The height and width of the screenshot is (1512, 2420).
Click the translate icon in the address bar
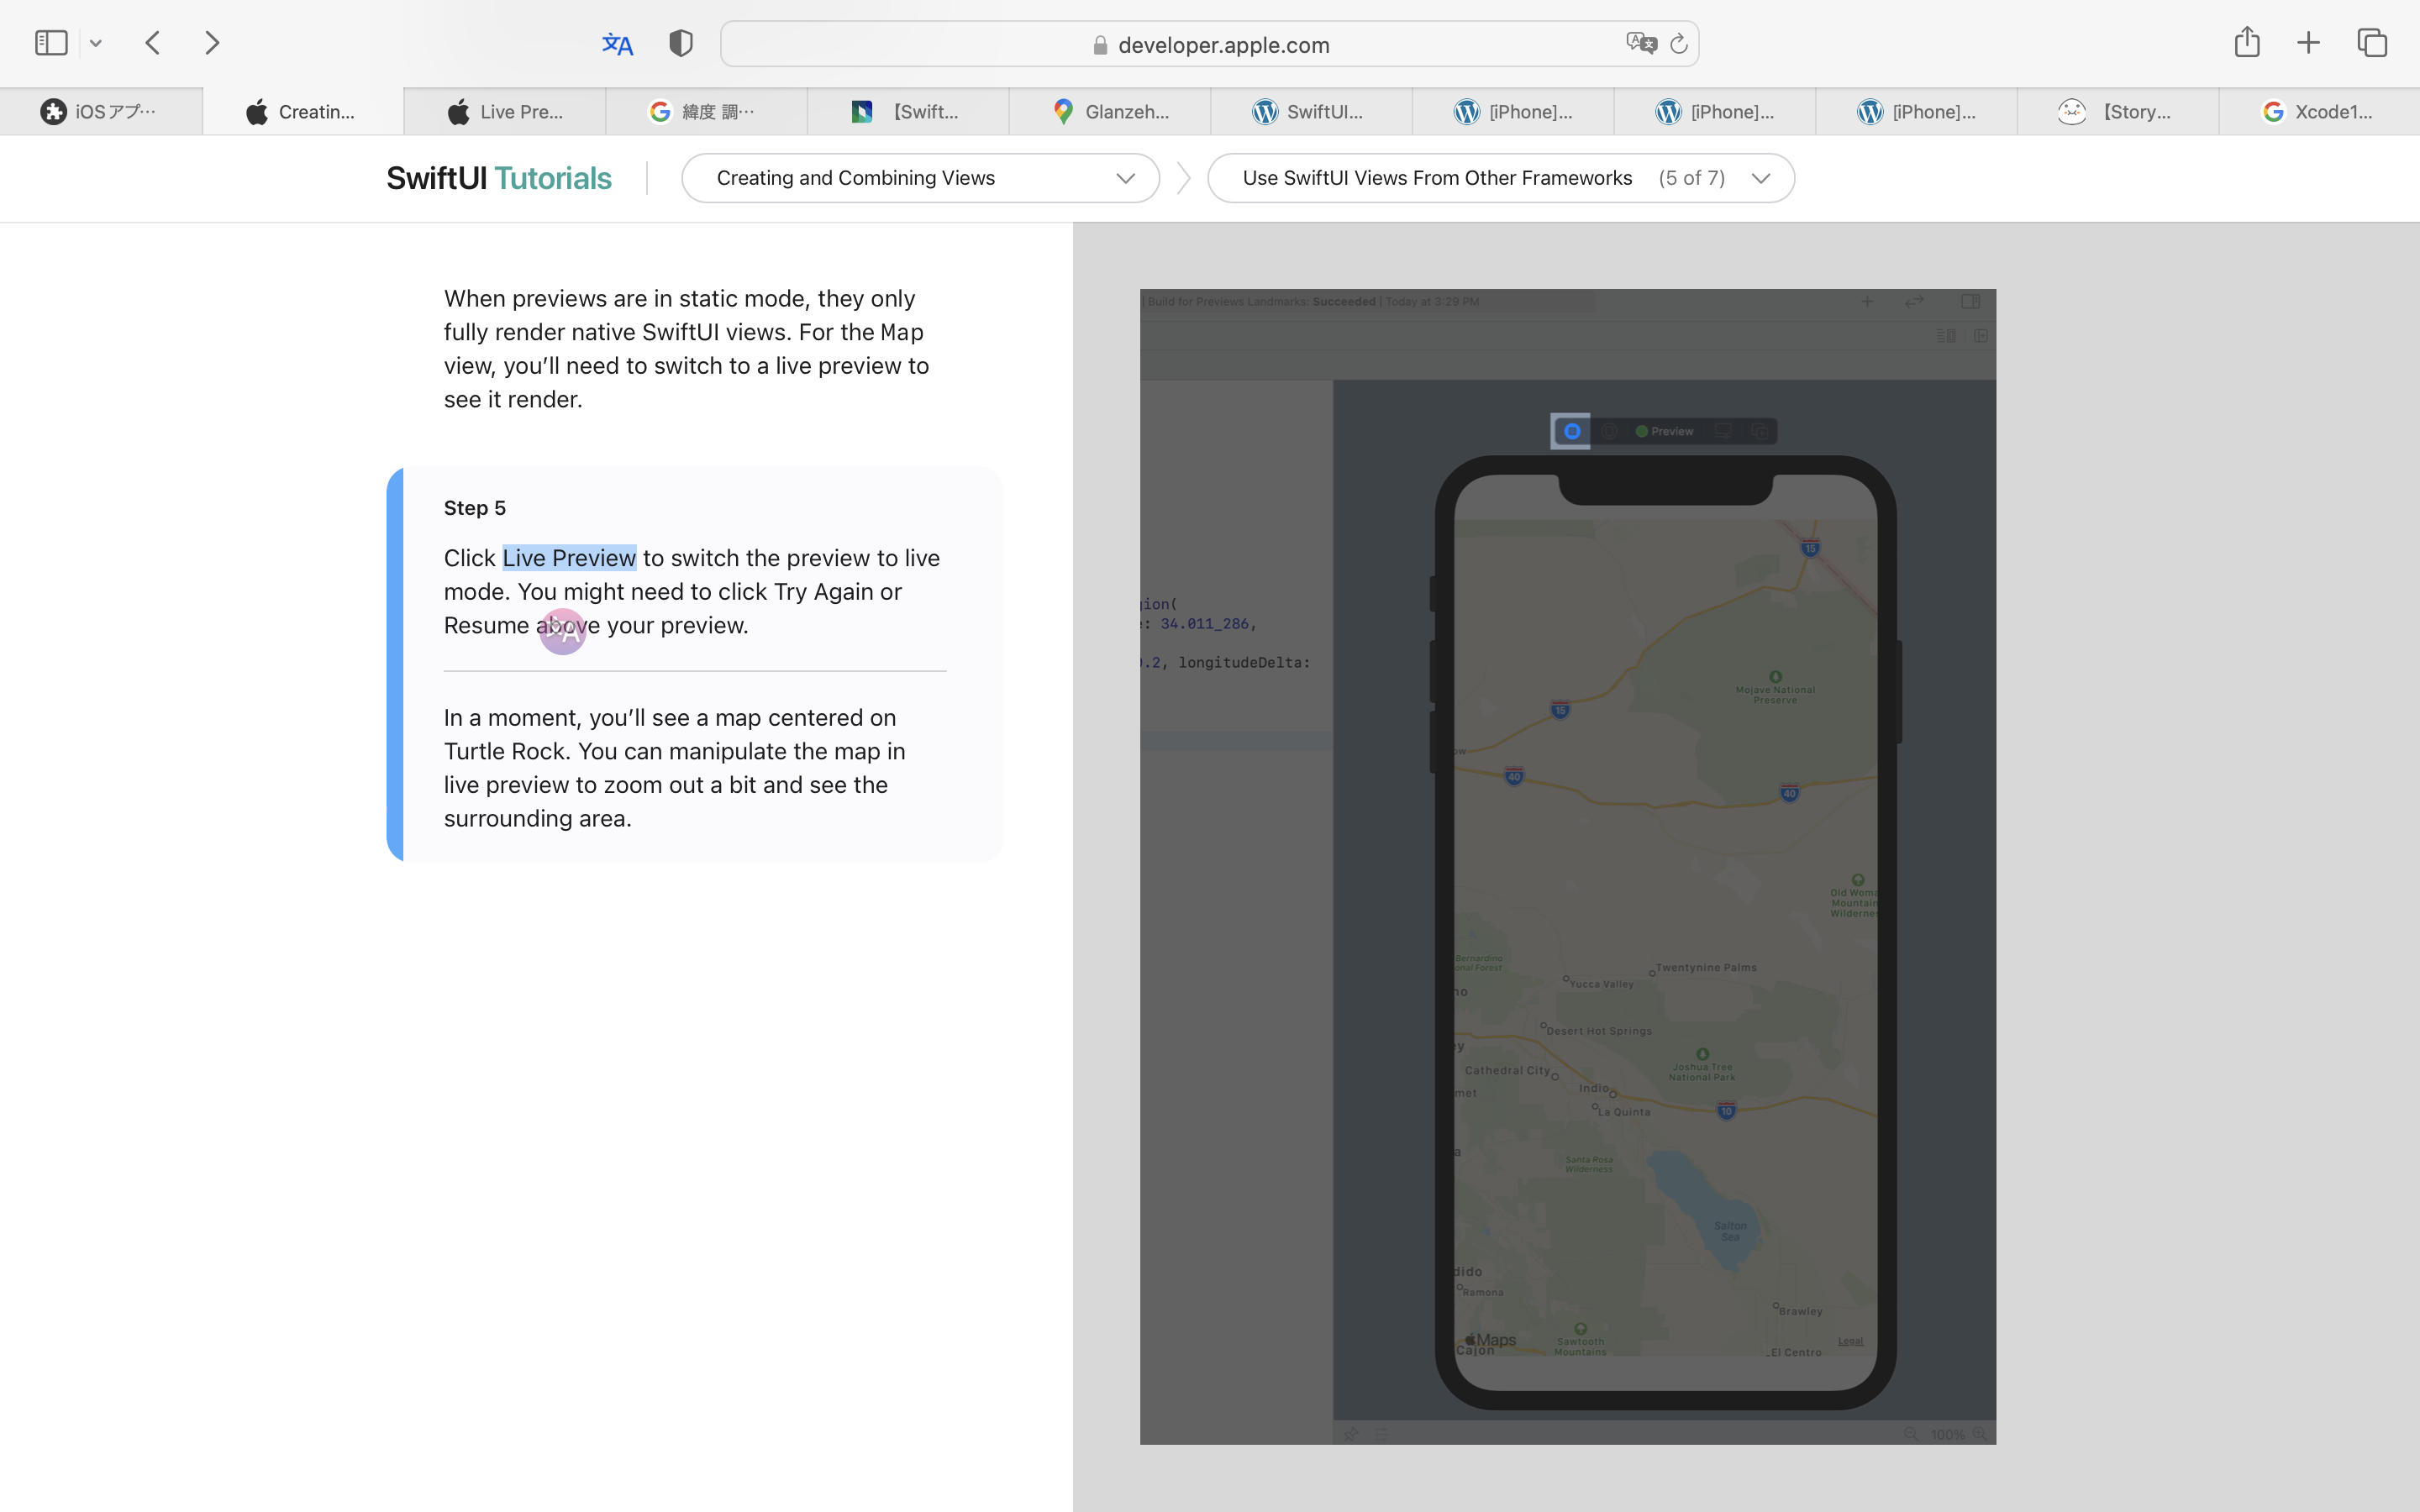coord(1641,43)
